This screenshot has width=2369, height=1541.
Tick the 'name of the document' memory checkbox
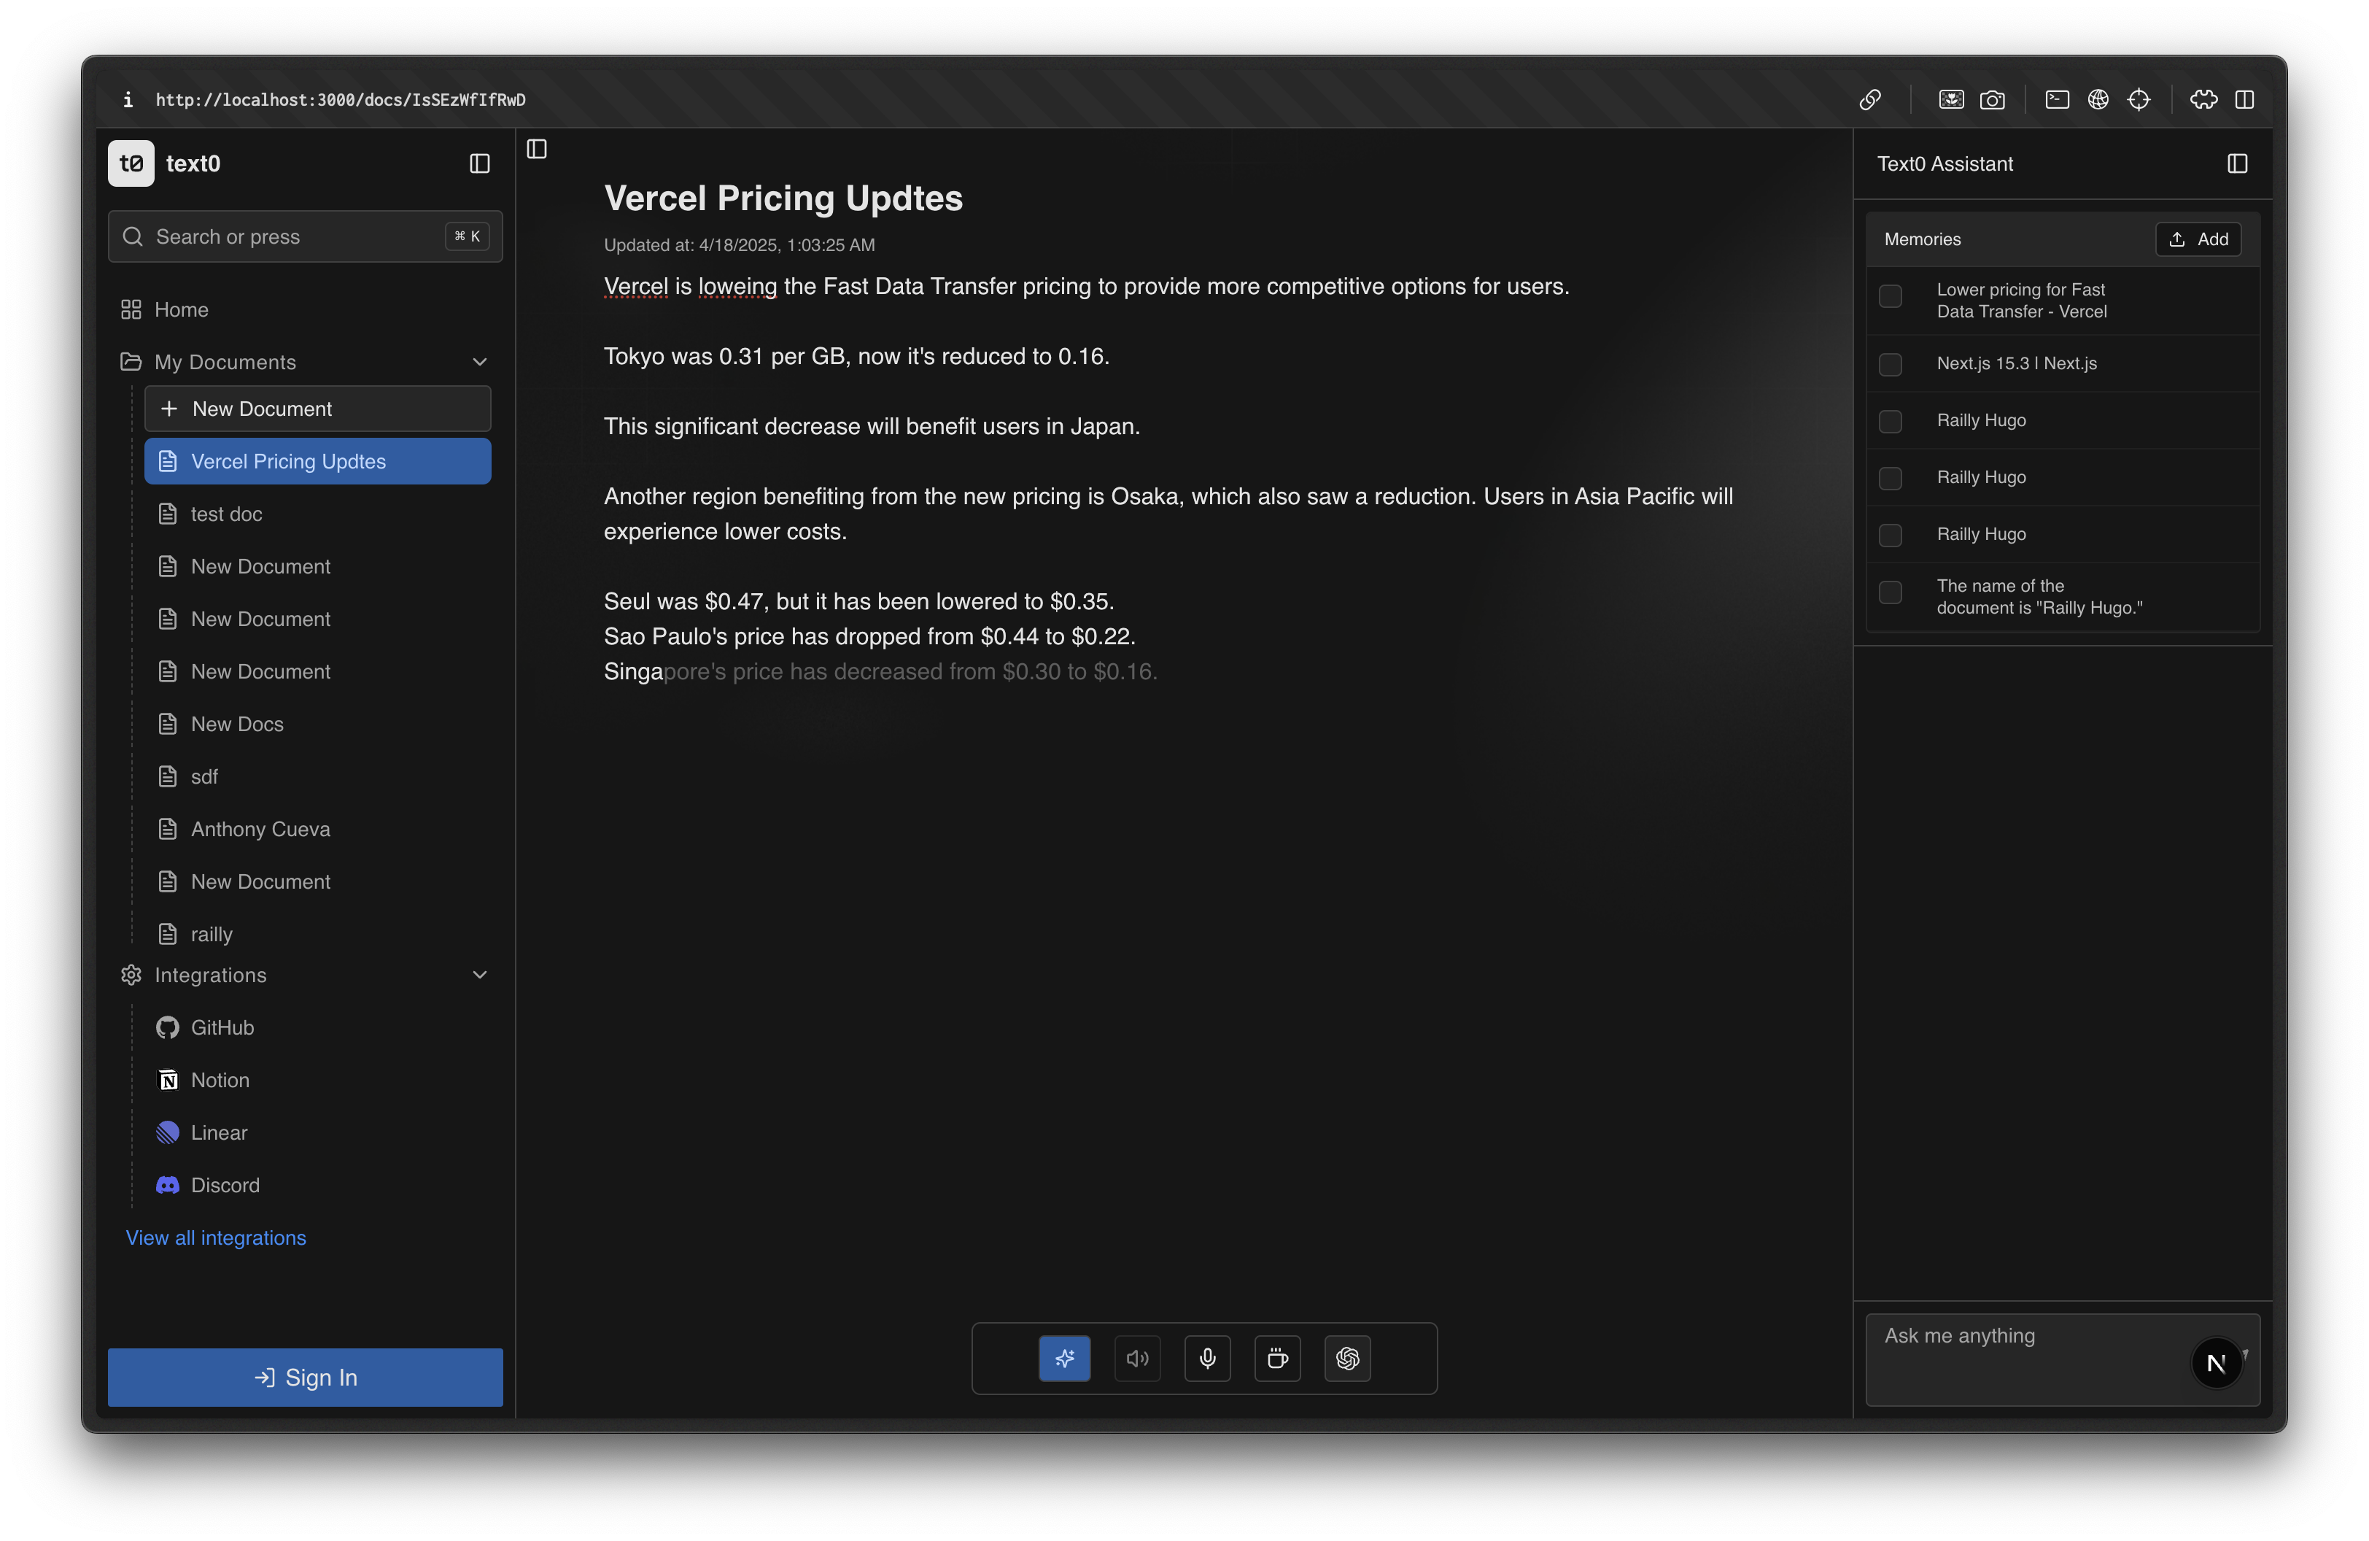1889,593
